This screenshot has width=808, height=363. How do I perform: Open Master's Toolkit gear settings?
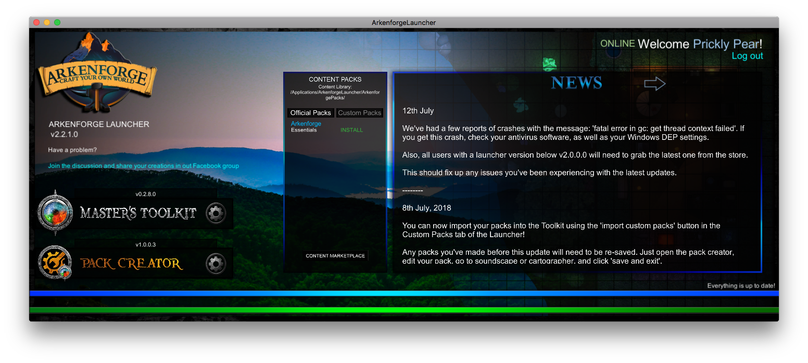point(216,213)
